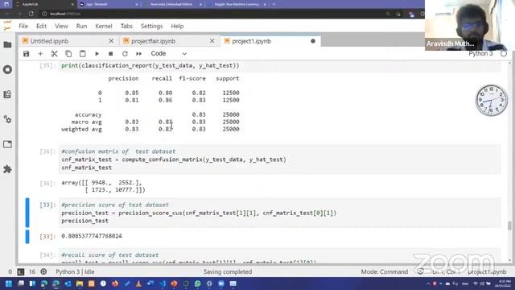Screen dimensions: 515x290
Task: Click the kernel status circle indicator
Action: (x=504, y=54)
